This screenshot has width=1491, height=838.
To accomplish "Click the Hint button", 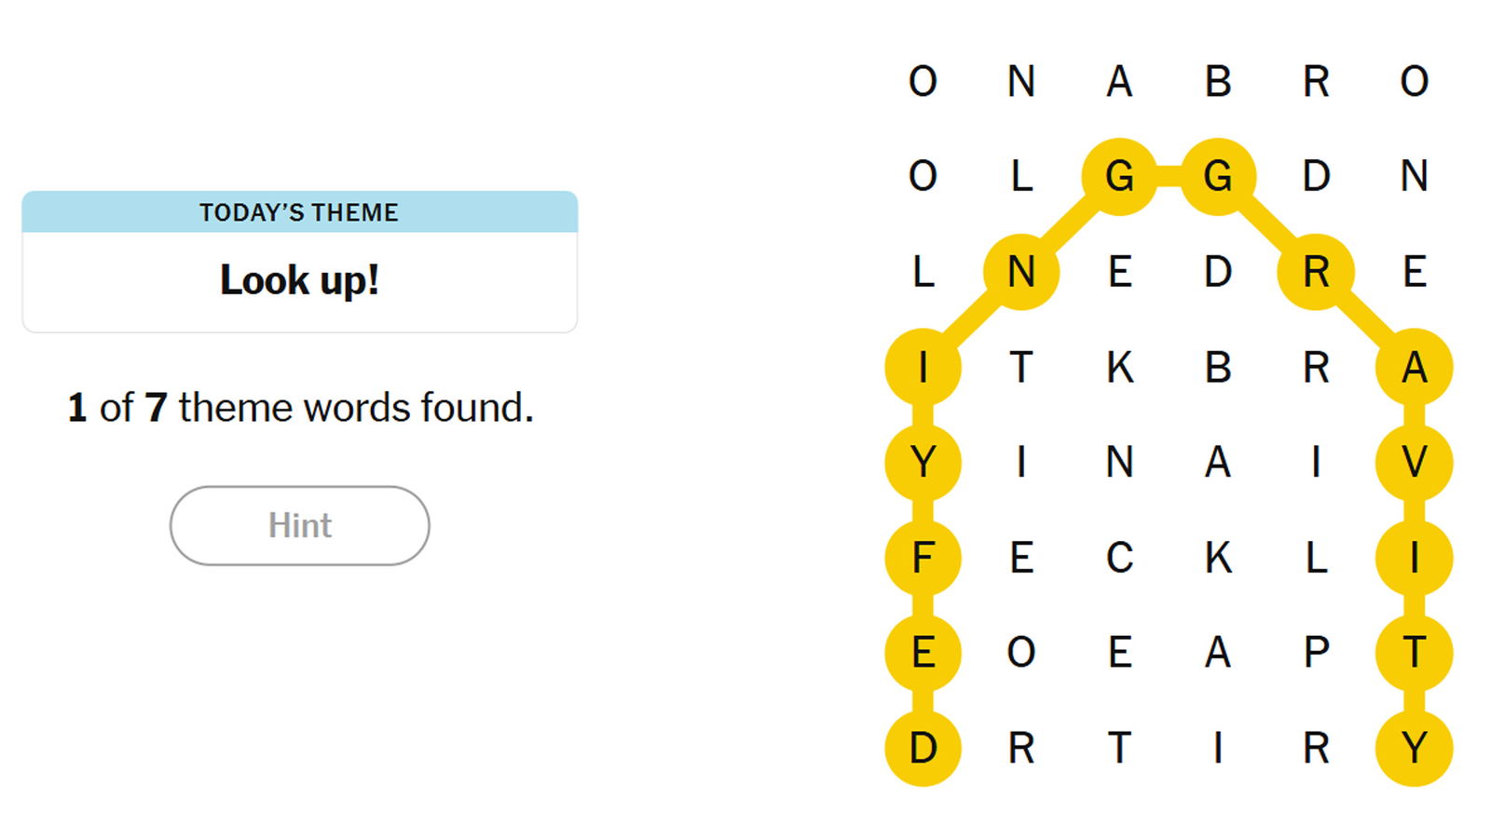I will [299, 525].
